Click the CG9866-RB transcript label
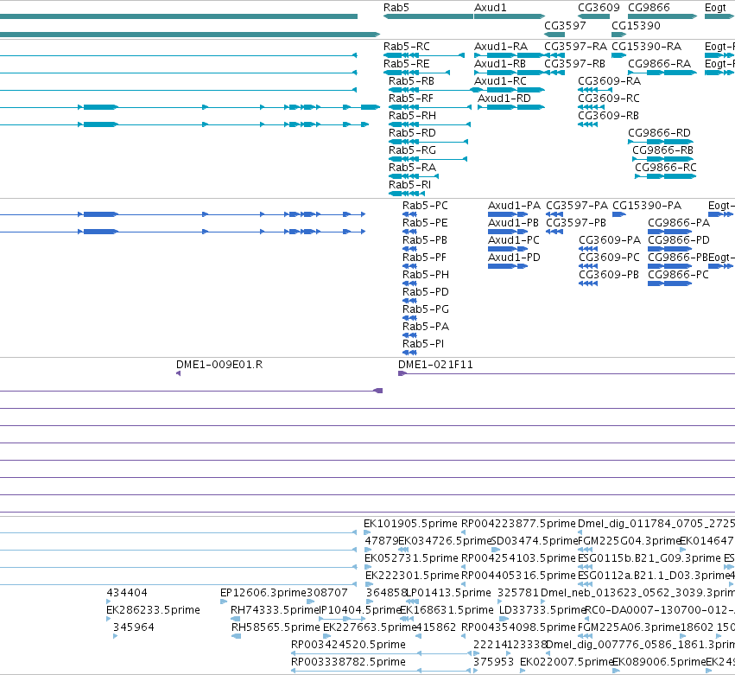The height and width of the screenshot is (675, 735). (x=662, y=150)
